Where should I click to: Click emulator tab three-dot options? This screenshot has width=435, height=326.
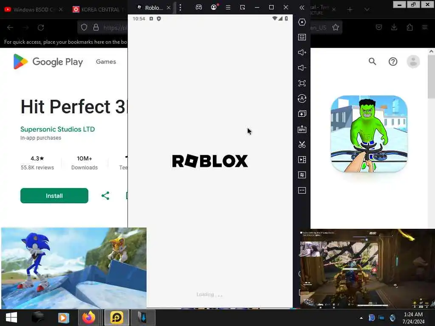coord(180,8)
